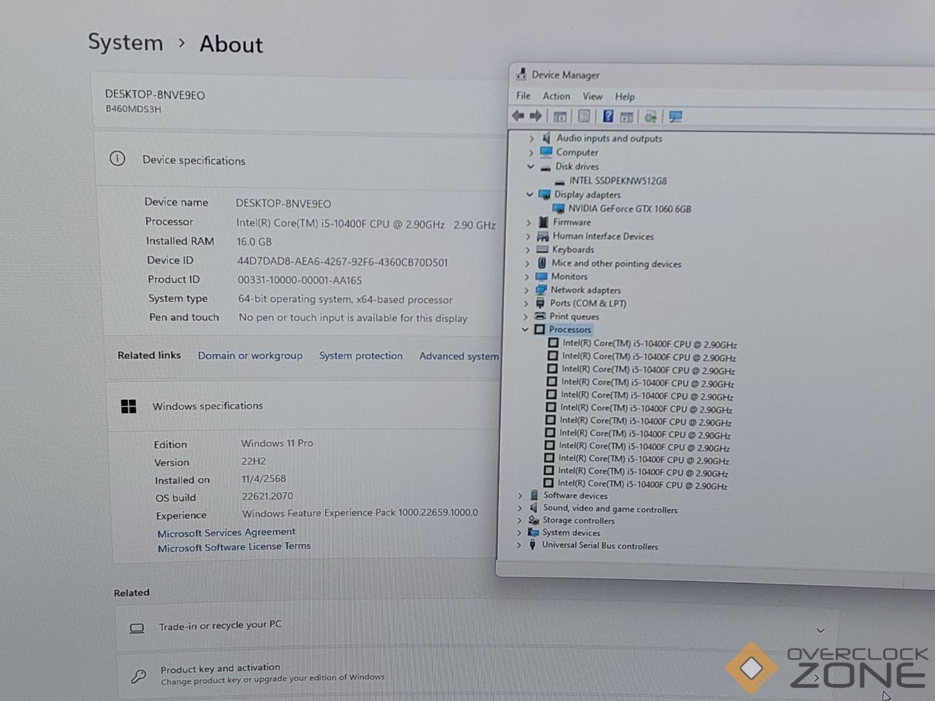The height and width of the screenshot is (701, 935).
Task: Expand the Firmware node
Action: (529, 222)
